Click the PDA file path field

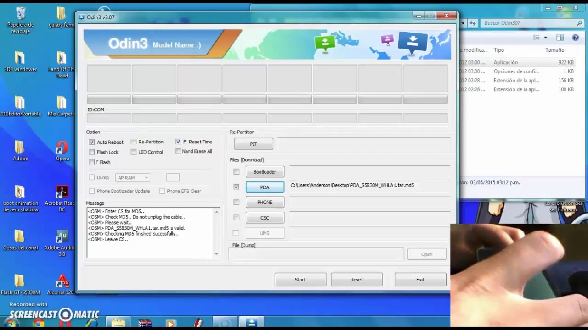(x=369, y=185)
